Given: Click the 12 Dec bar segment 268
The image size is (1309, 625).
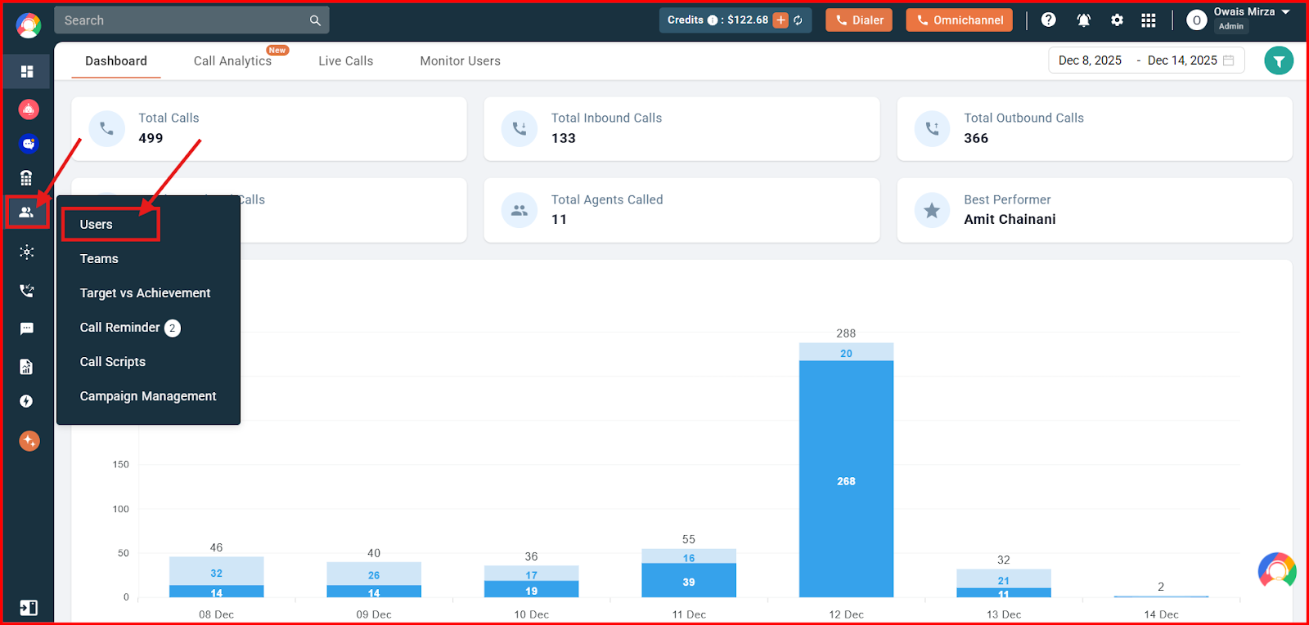Looking at the screenshot, I should 846,480.
